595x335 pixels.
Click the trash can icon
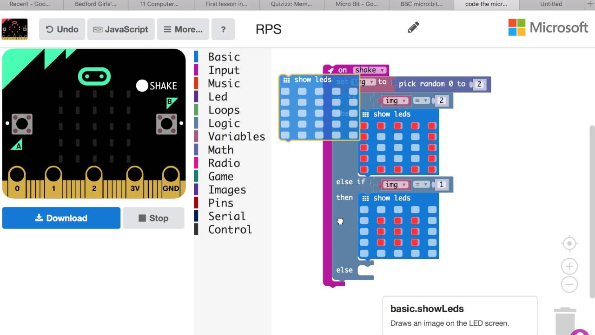(x=565, y=321)
